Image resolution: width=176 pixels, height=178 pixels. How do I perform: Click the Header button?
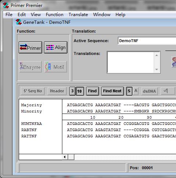coord(57,91)
